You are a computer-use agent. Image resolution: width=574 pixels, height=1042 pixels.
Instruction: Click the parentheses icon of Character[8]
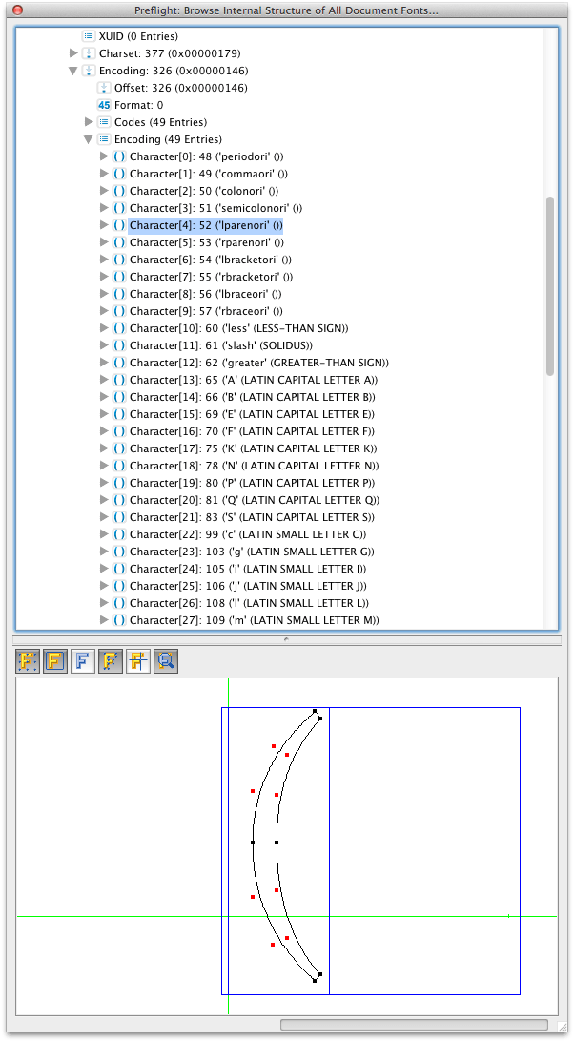click(x=119, y=294)
